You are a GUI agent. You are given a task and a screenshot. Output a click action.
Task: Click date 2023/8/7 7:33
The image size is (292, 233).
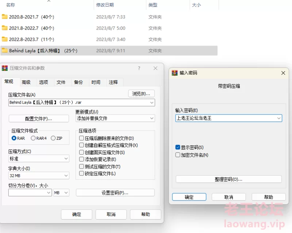[x=111, y=17]
